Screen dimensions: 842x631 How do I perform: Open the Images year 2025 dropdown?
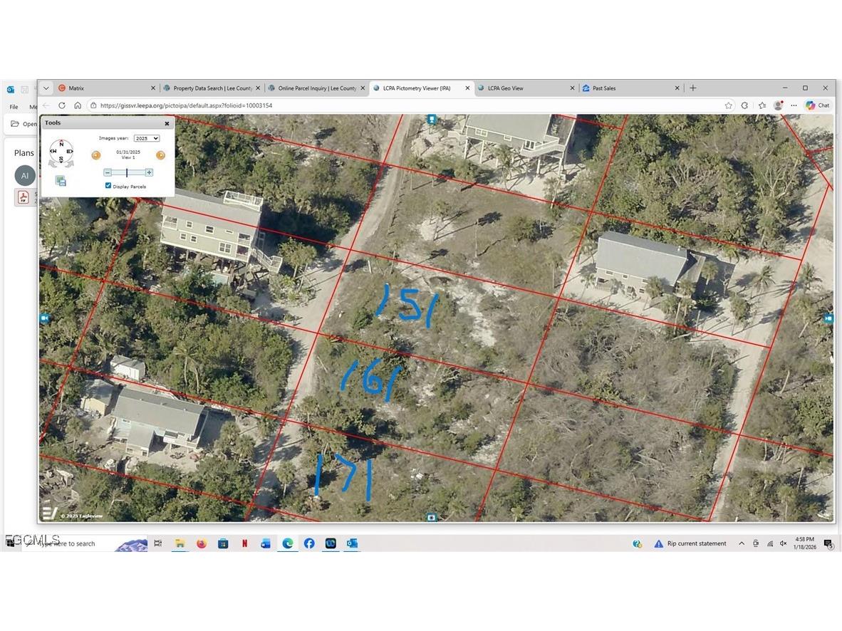pos(146,138)
